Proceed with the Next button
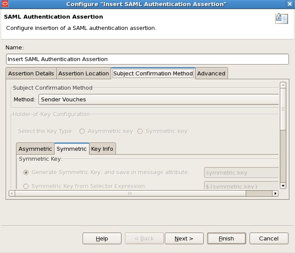Image resolution: width=295 pixels, height=253 pixels. tap(184, 239)
